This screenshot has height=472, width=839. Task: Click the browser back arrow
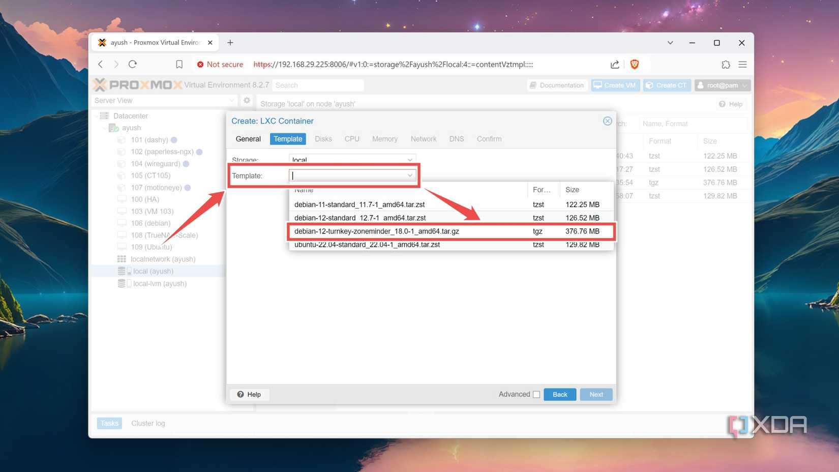pyautogui.click(x=101, y=64)
